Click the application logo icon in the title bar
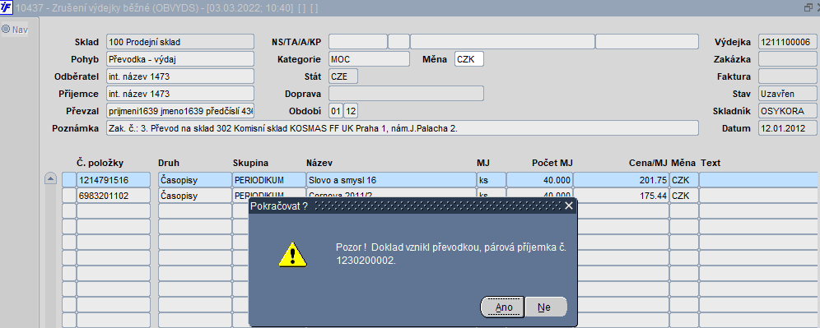 tap(7, 8)
